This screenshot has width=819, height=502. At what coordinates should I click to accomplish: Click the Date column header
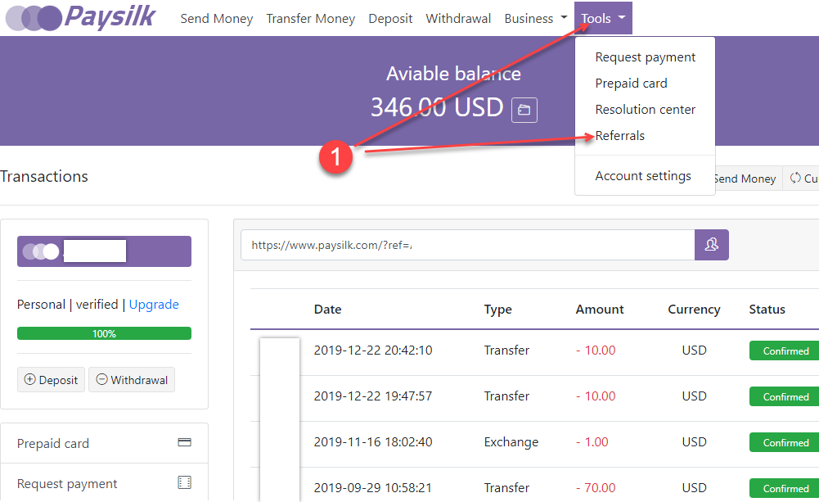click(x=327, y=309)
